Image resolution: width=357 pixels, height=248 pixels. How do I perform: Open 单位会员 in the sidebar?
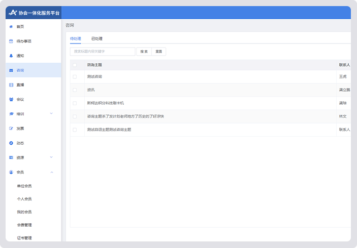(x=24, y=186)
